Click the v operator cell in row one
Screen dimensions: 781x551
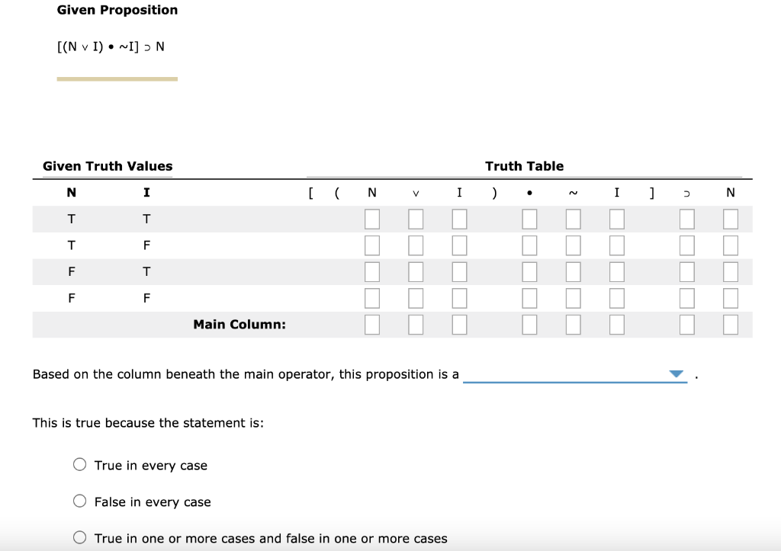pos(416,219)
